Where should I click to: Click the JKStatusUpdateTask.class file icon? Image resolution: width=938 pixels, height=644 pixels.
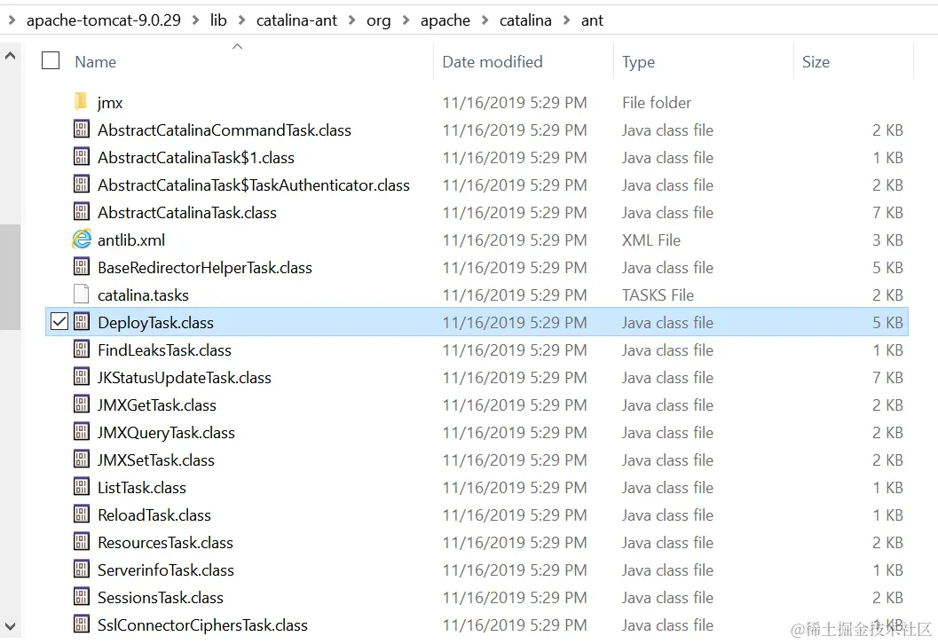pos(82,377)
